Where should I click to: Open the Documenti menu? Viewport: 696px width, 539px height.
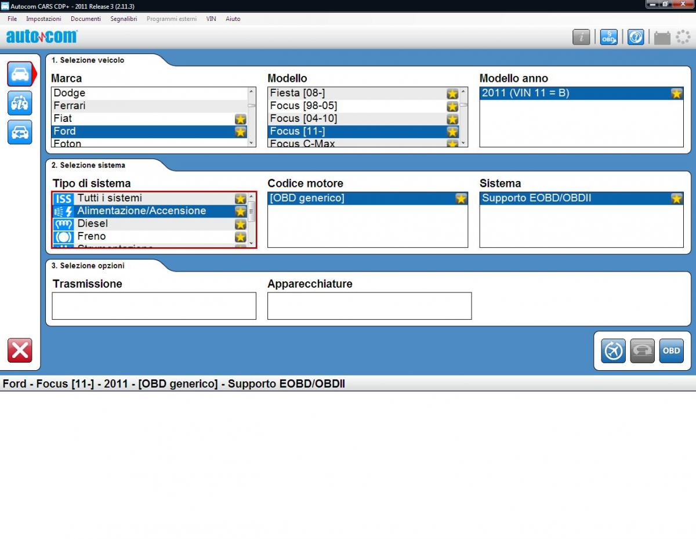click(86, 19)
